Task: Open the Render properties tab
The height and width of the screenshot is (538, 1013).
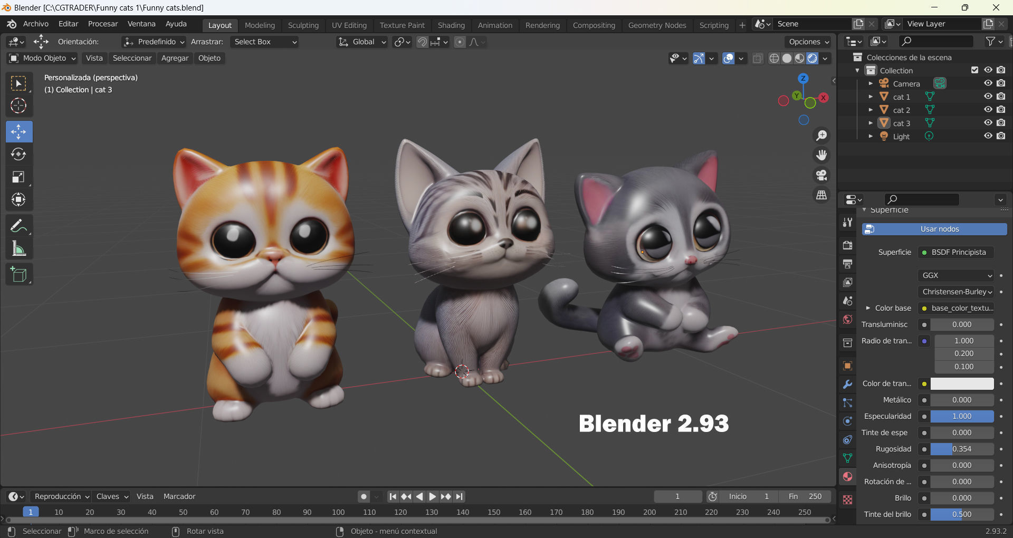Action: point(847,245)
